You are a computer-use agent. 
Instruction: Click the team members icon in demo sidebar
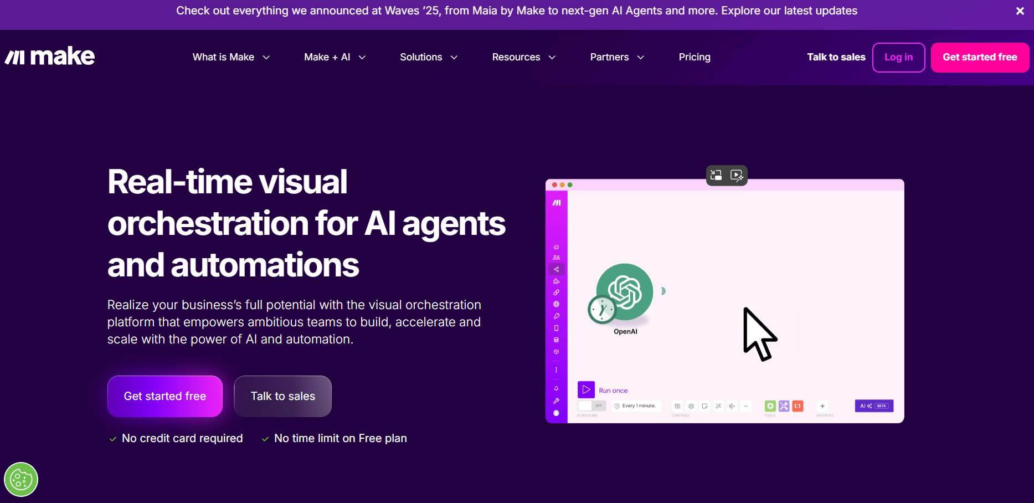557,258
